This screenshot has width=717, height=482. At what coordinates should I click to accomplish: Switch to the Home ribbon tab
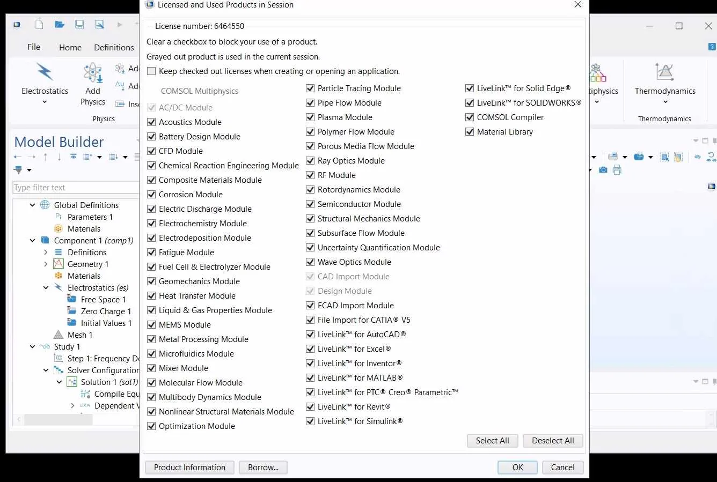point(70,47)
